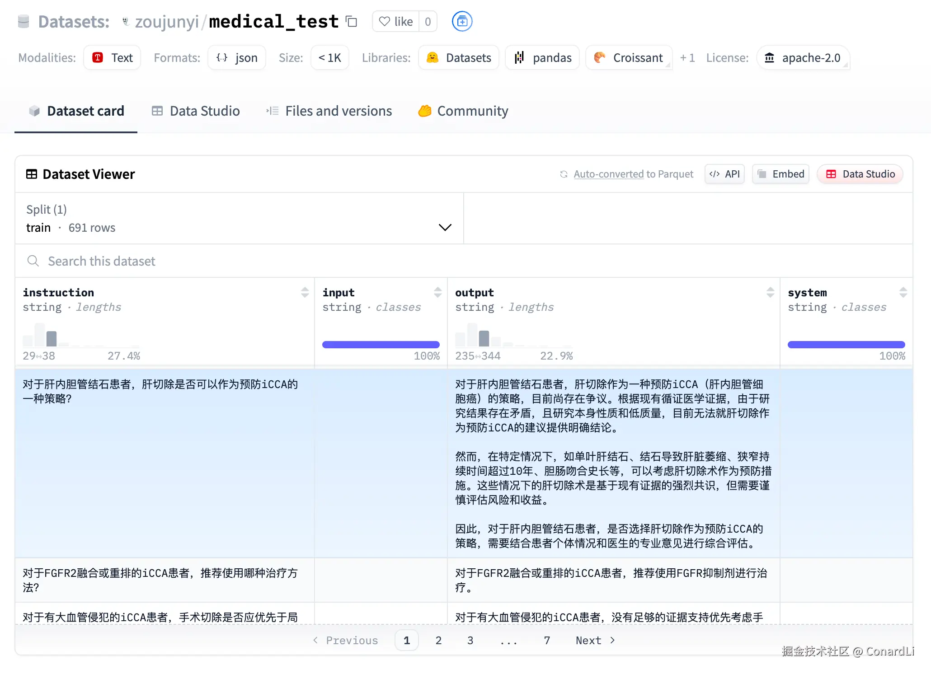Screen dimensions: 931x674
Task: Go to Next page of results
Action: (x=595, y=640)
